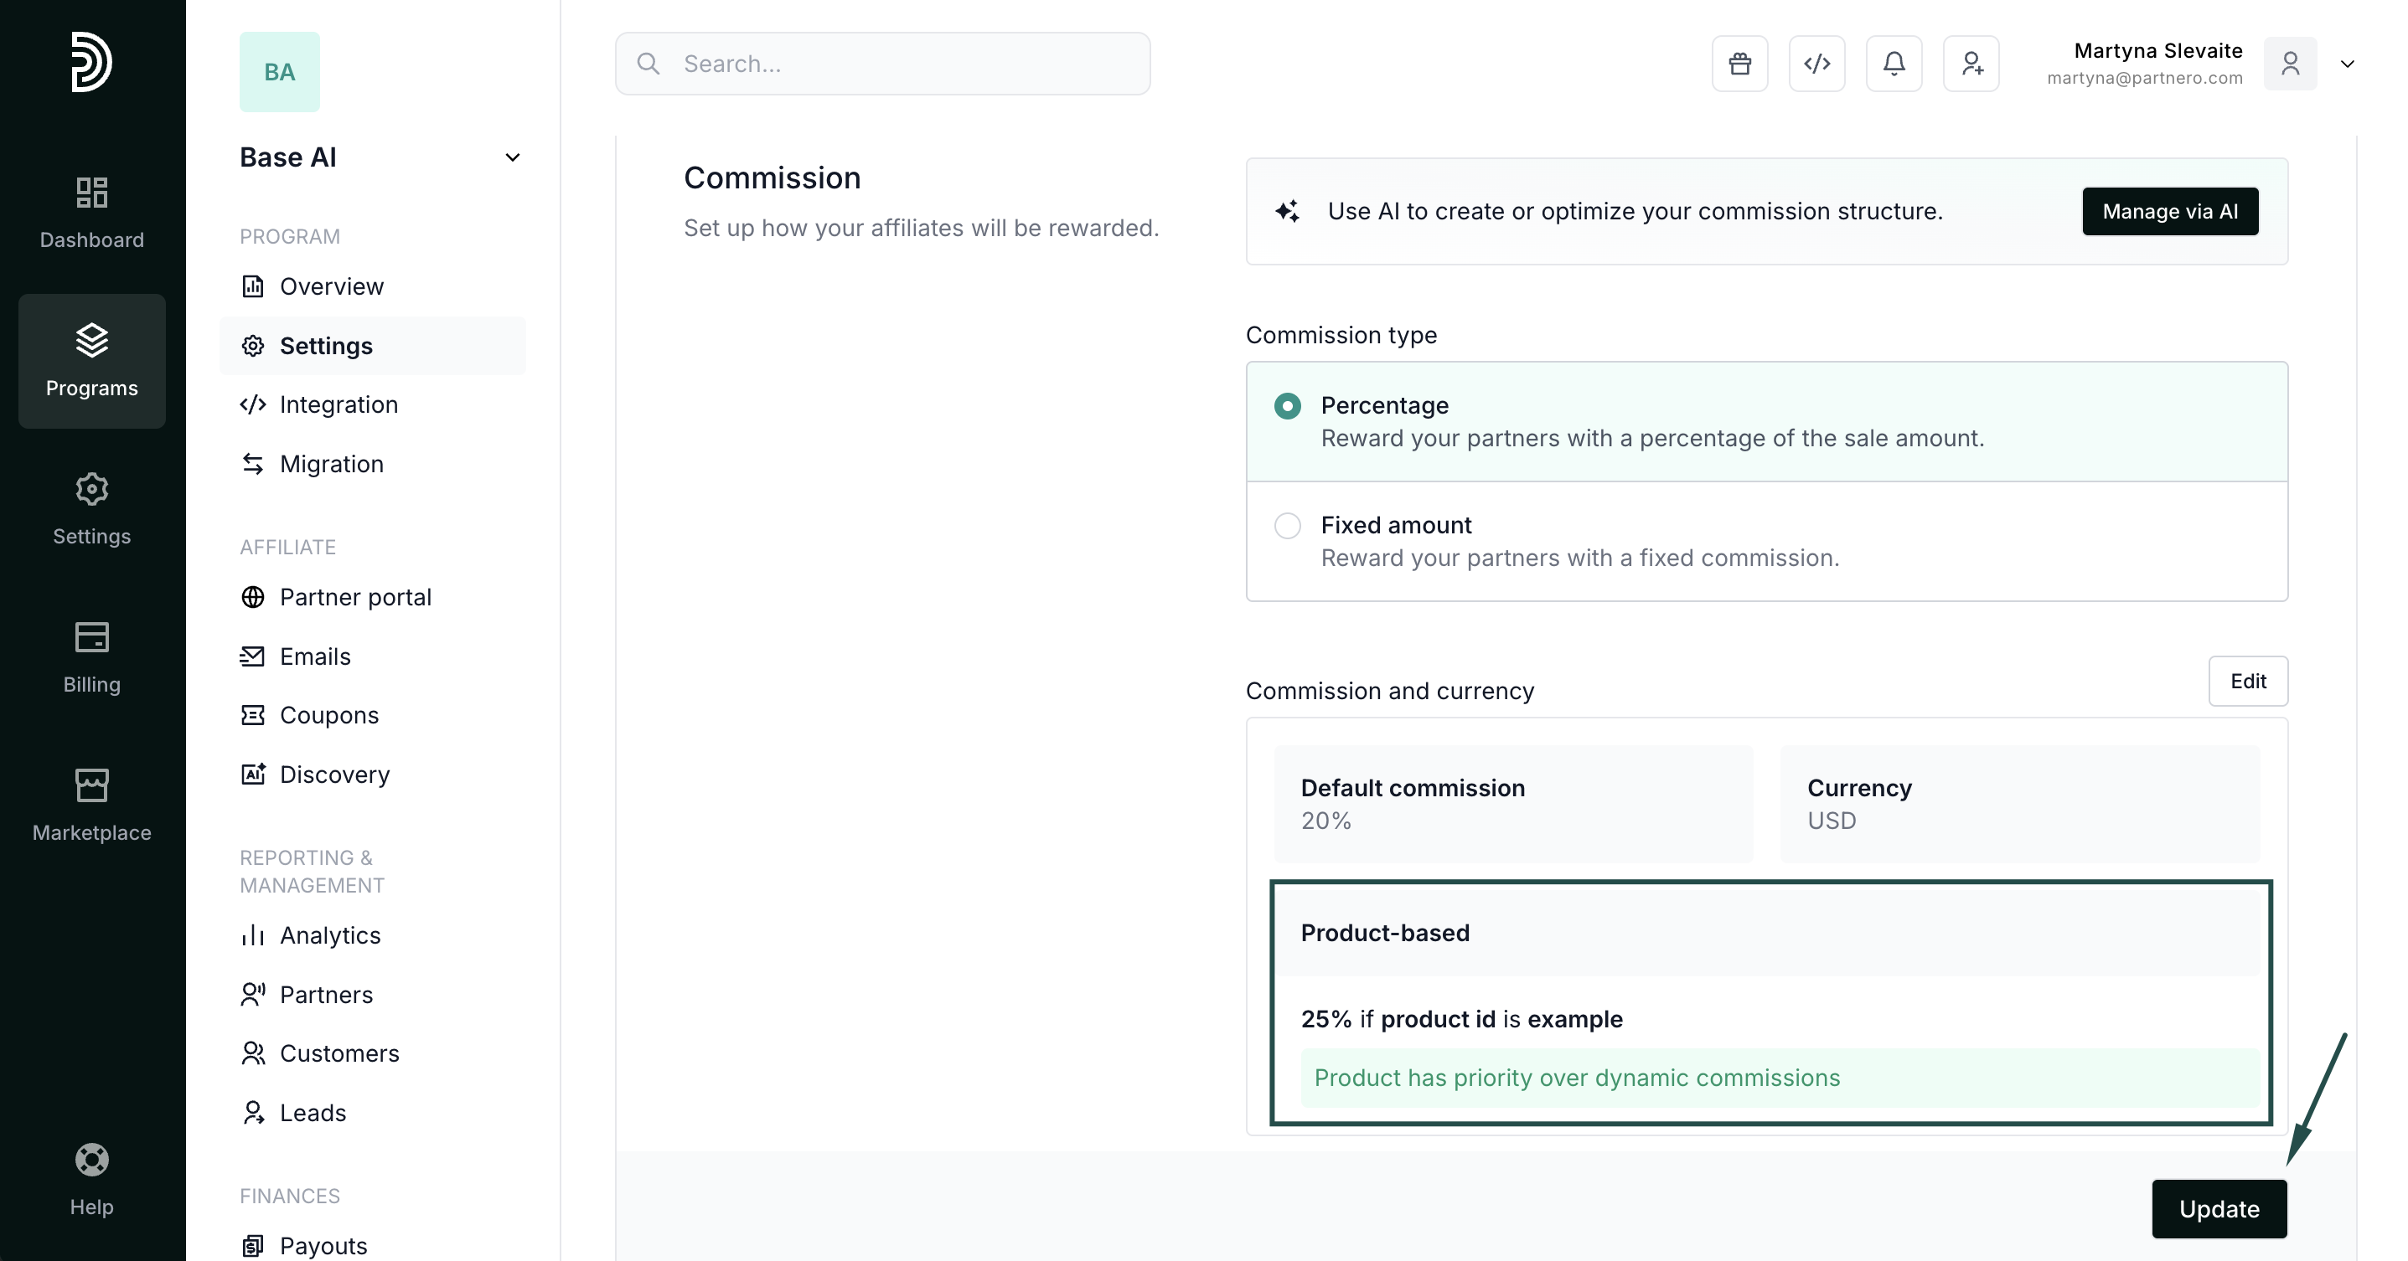Open the user account menu chevron
The image size is (2408, 1261).
point(2347,64)
